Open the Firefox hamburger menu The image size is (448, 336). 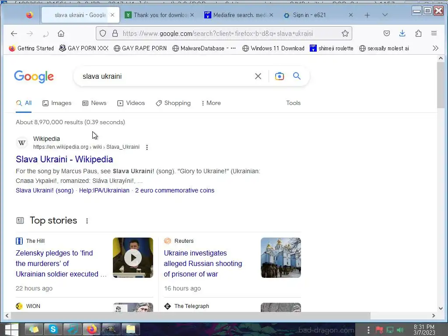coord(434,33)
